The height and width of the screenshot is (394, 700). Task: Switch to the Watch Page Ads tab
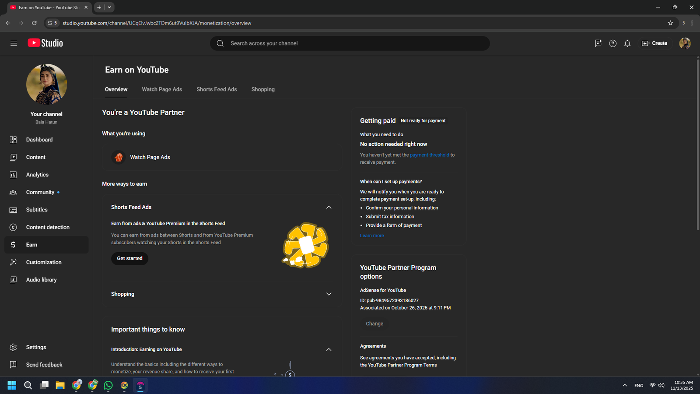click(162, 89)
